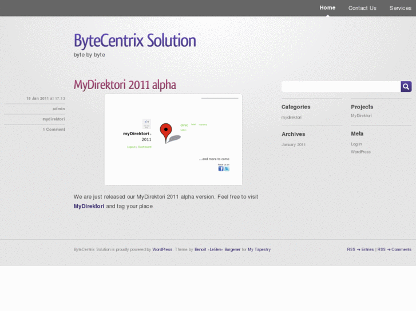This screenshot has height=311, width=416.
Task: Click the Twitter icon in the post image
Action: click(227, 168)
